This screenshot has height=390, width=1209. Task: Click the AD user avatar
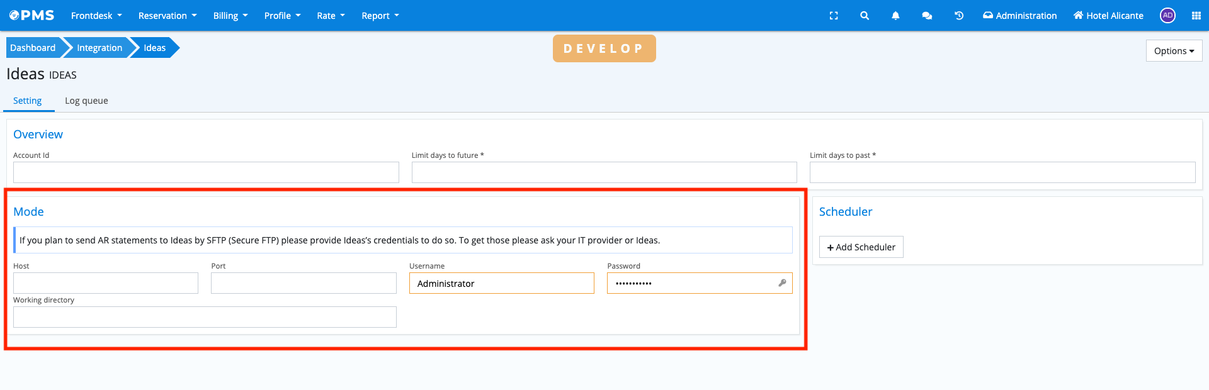(1167, 16)
